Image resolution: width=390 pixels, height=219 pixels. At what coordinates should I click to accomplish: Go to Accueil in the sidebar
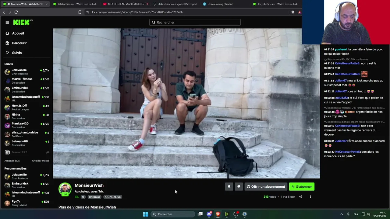point(18,33)
